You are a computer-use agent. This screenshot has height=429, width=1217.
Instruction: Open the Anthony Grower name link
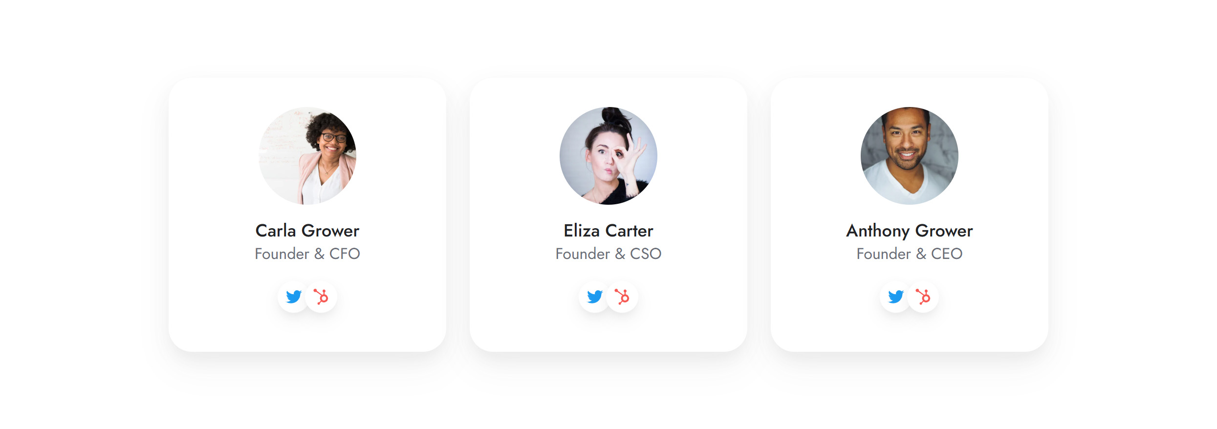click(x=910, y=231)
